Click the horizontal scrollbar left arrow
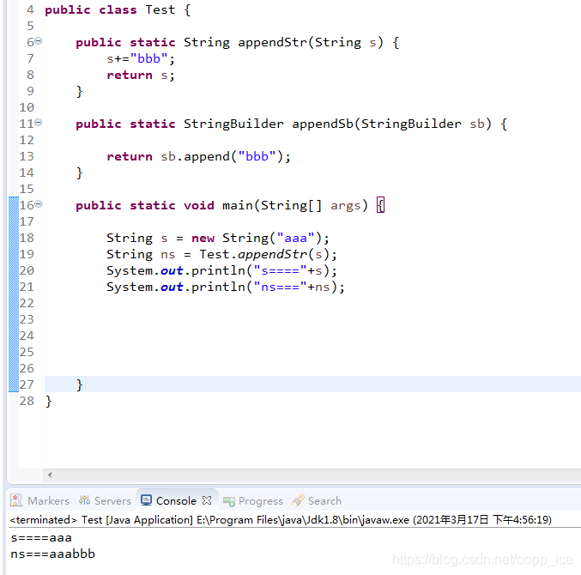The height and width of the screenshot is (575, 581). (x=50, y=475)
